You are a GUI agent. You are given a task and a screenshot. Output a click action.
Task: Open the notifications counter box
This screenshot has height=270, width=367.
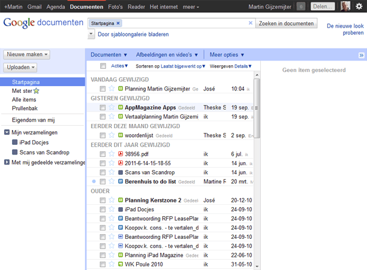(x=301, y=7)
